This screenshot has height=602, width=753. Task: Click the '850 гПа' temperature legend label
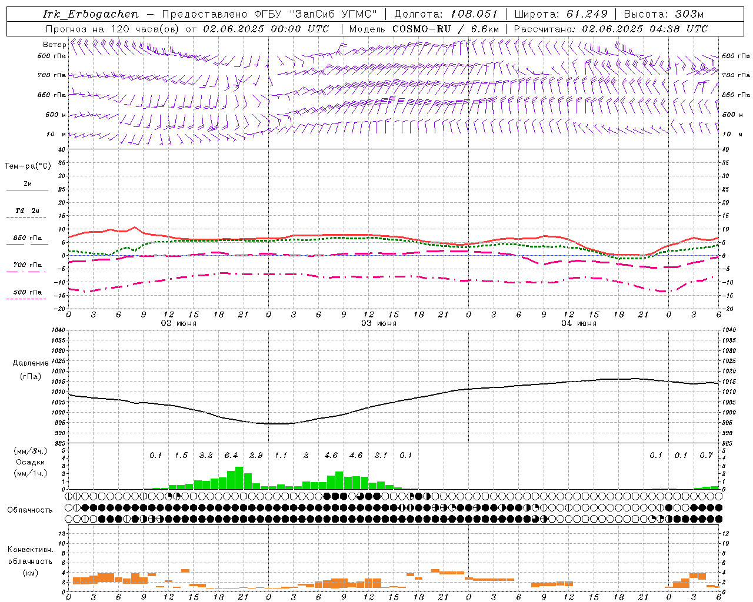point(28,238)
